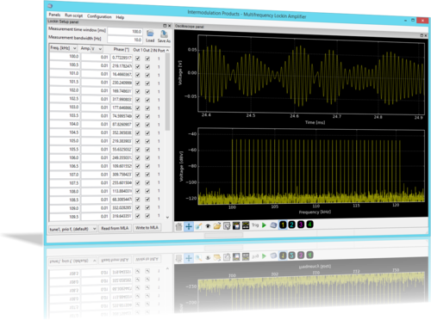Float the Lockin Setup panel
The width and height of the screenshot is (431, 320).
(x=165, y=26)
